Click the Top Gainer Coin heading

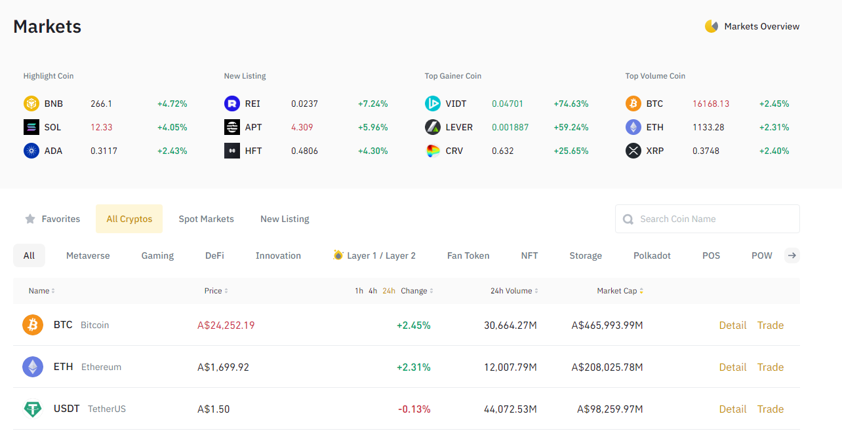click(453, 76)
